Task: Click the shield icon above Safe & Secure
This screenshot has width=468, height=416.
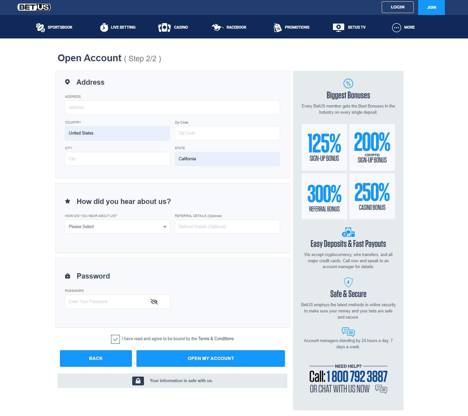Action: point(348,282)
